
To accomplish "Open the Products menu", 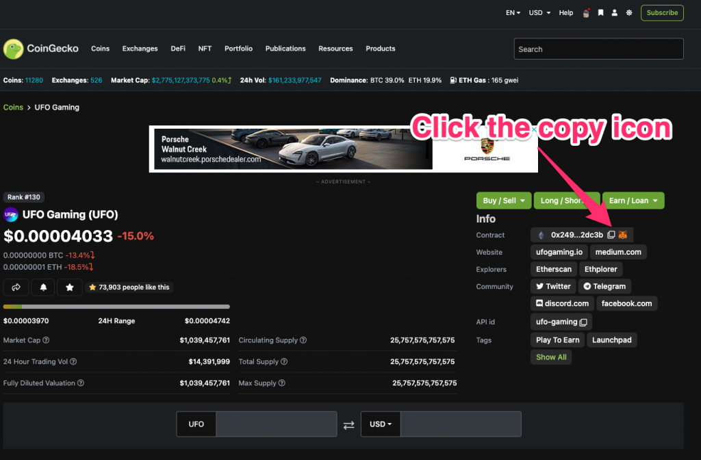I will 381,49.
